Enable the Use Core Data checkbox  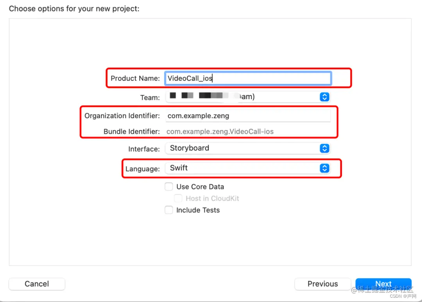click(x=169, y=187)
